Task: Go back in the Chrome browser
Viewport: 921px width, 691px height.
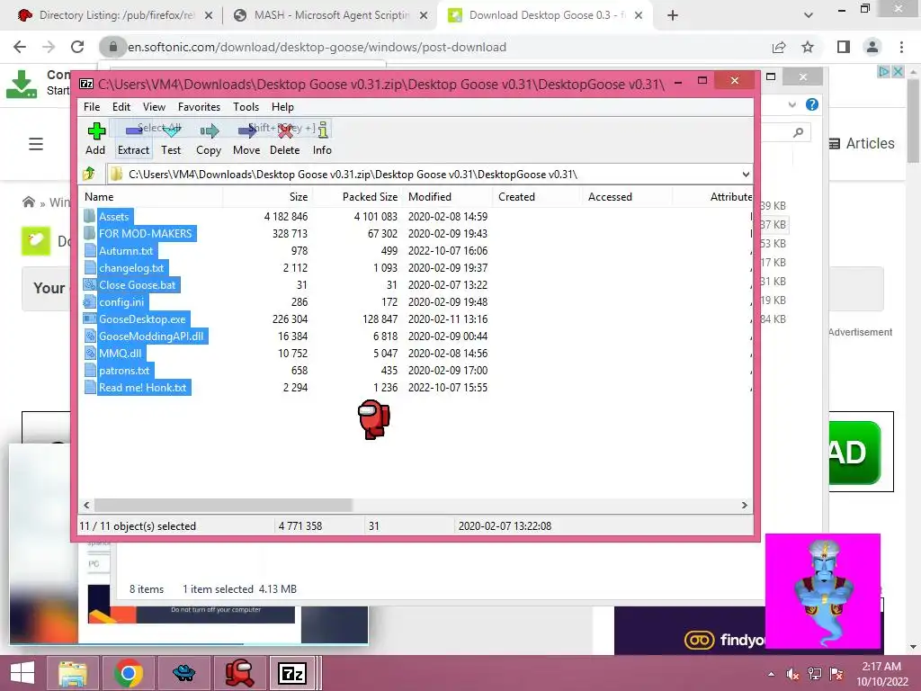Action: pyautogui.click(x=20, y=47)
